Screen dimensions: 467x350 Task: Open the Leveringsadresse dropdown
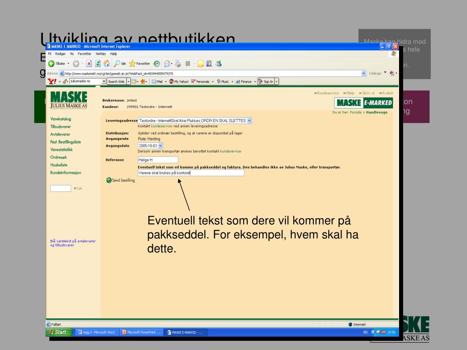249,120
